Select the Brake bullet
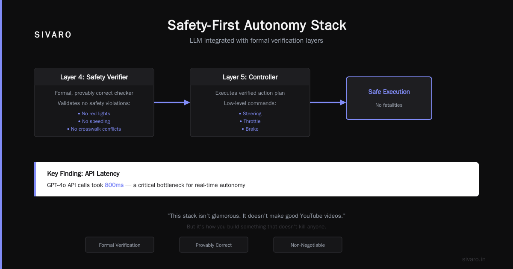 click(250, 129)
